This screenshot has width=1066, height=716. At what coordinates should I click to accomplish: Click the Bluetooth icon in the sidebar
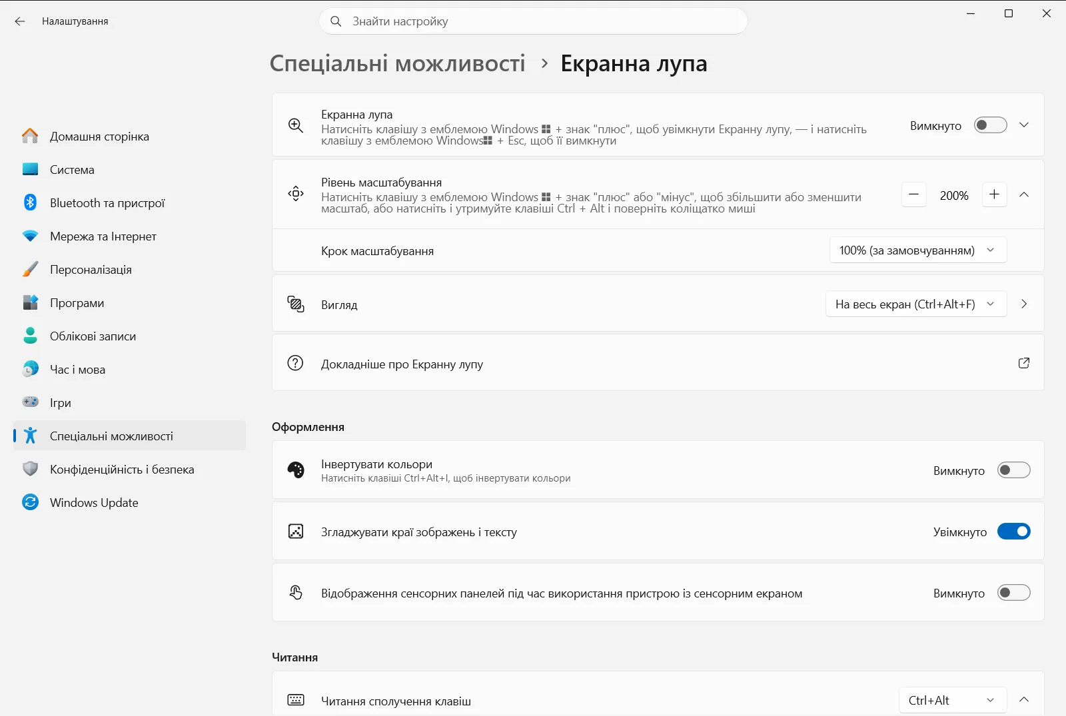tap(30, 202)
